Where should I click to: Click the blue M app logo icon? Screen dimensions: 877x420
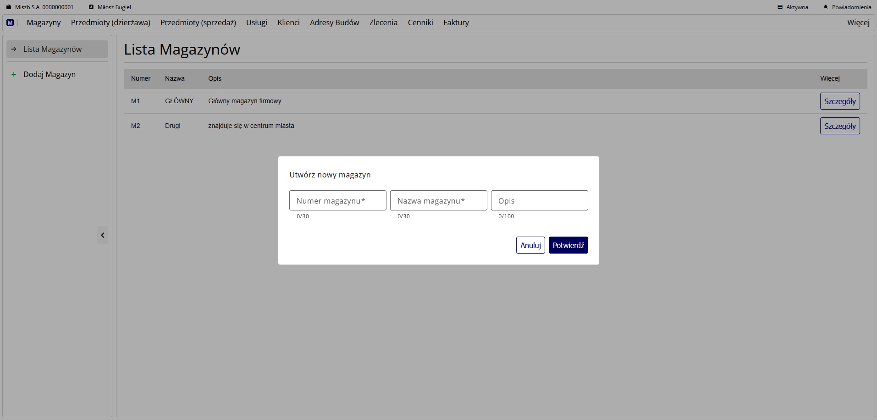point(10,22)
